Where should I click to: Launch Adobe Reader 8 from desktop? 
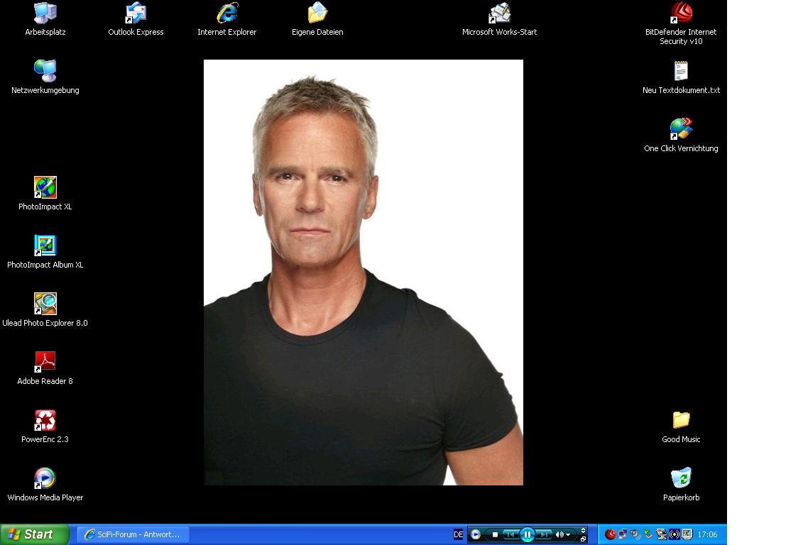click(x=45, y=362)
